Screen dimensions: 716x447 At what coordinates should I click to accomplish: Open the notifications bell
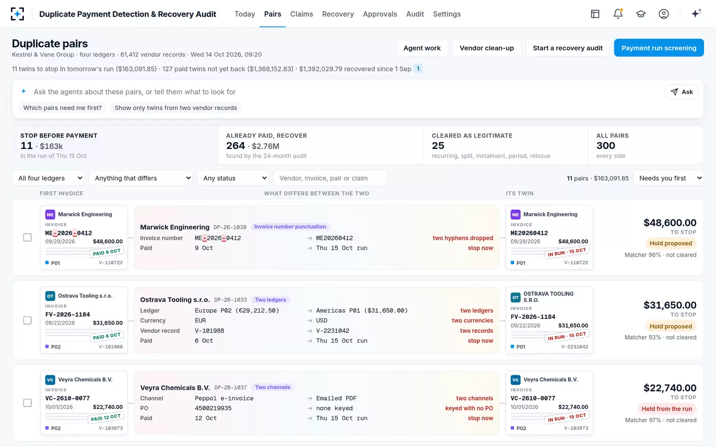(x=618, y=14)
